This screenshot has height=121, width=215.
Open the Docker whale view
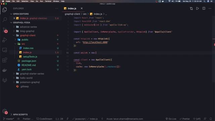click(5, 70)
